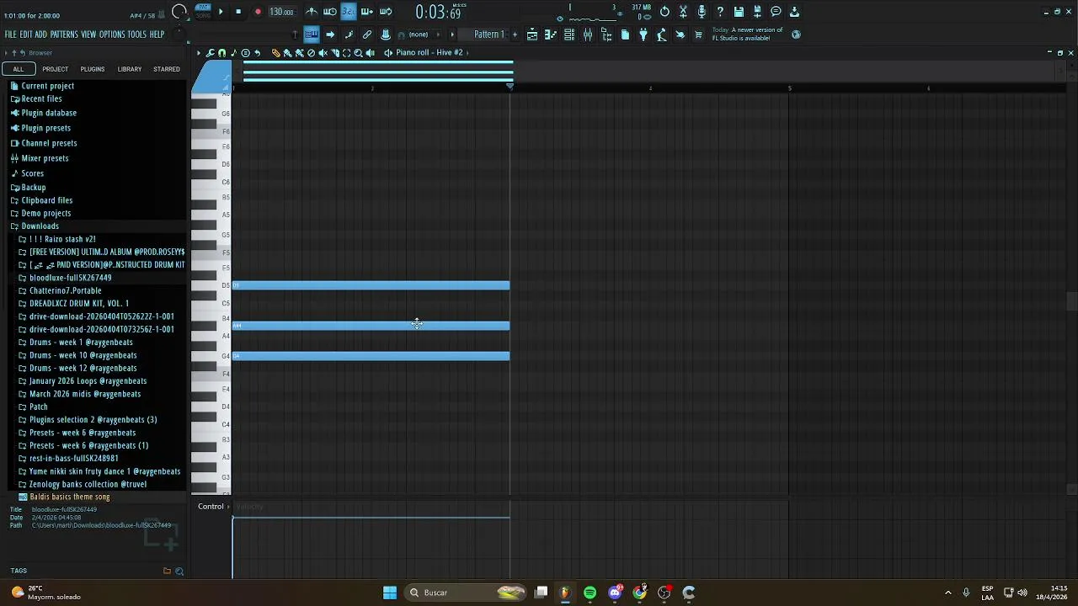Open Spotify from the taskbar
This screenshot has width=1078, height=606.
[590, 593]
